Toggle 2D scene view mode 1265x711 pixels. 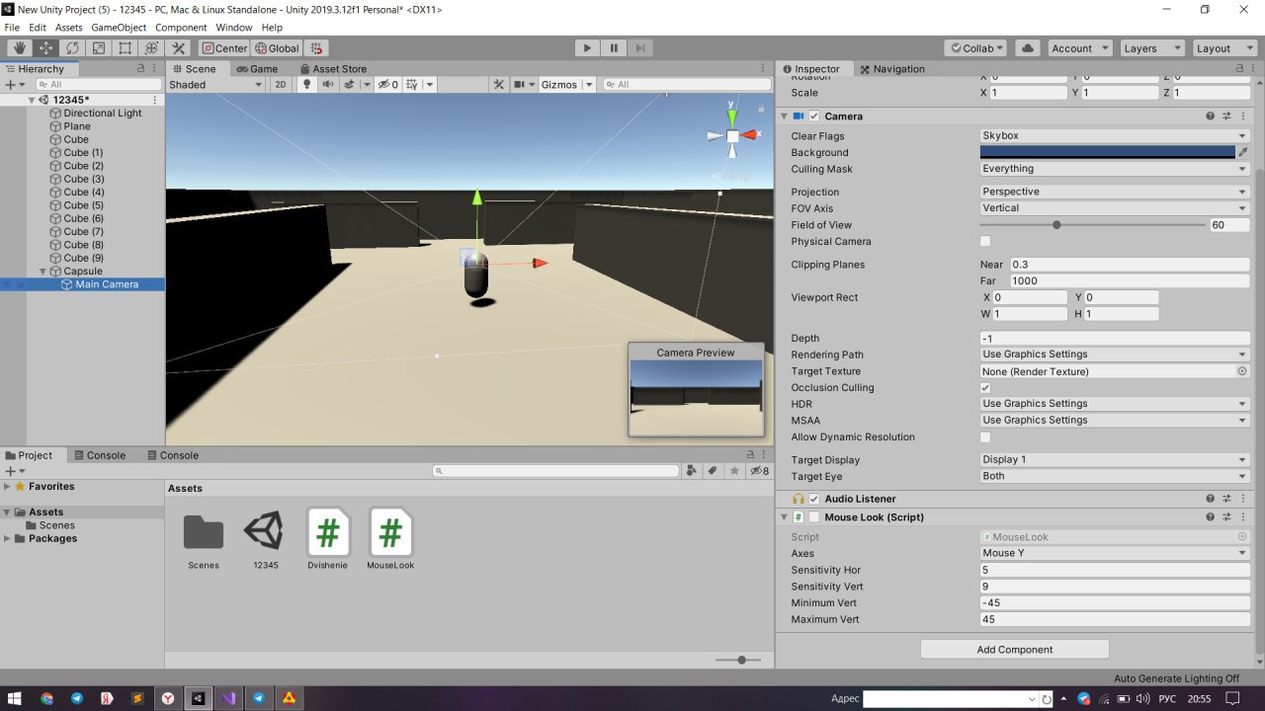pos(281,85)
